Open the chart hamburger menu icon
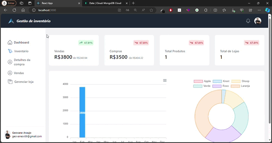This screenshot has height=143, width=272. [x=165, y=80]
